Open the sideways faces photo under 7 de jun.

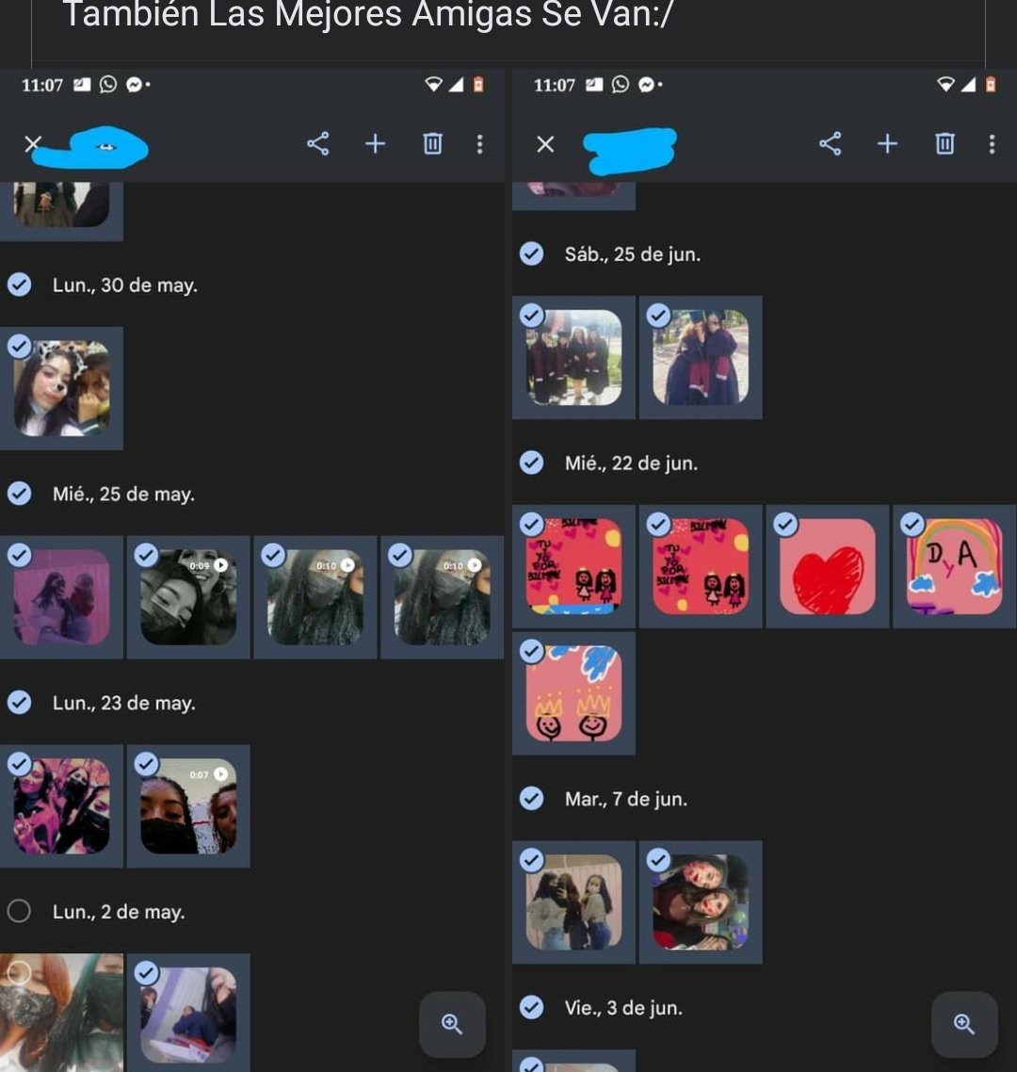tap(701, 902)
